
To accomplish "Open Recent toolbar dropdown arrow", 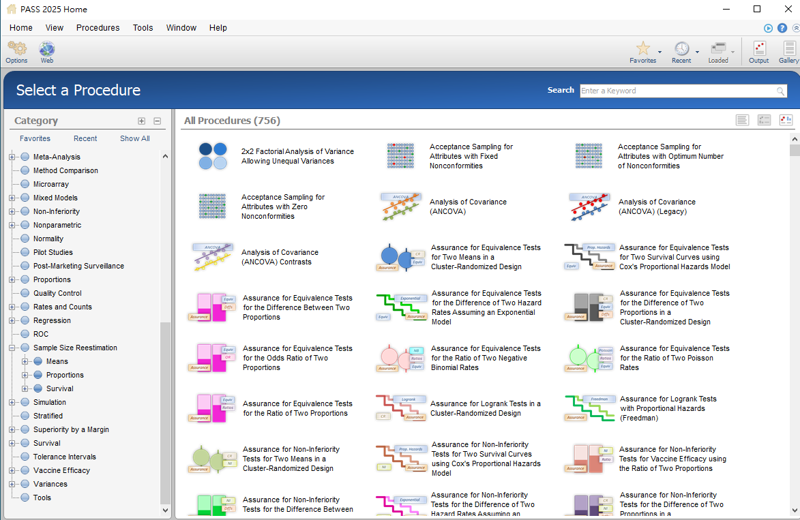I will 698,52.
